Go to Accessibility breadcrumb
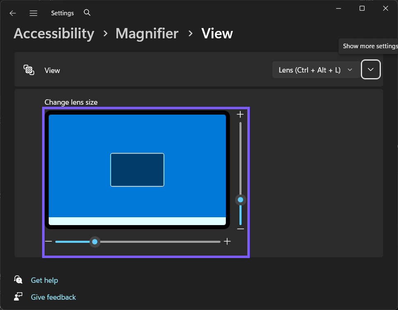This screenshot has width=398, height=310. (54, 33)
